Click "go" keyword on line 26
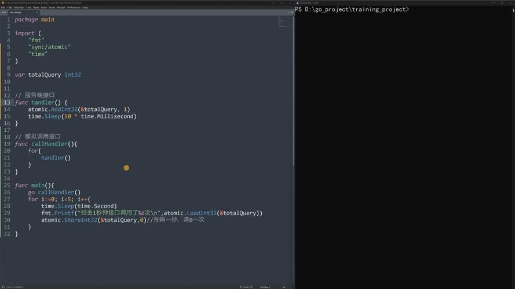 click(x=31, y=192)
